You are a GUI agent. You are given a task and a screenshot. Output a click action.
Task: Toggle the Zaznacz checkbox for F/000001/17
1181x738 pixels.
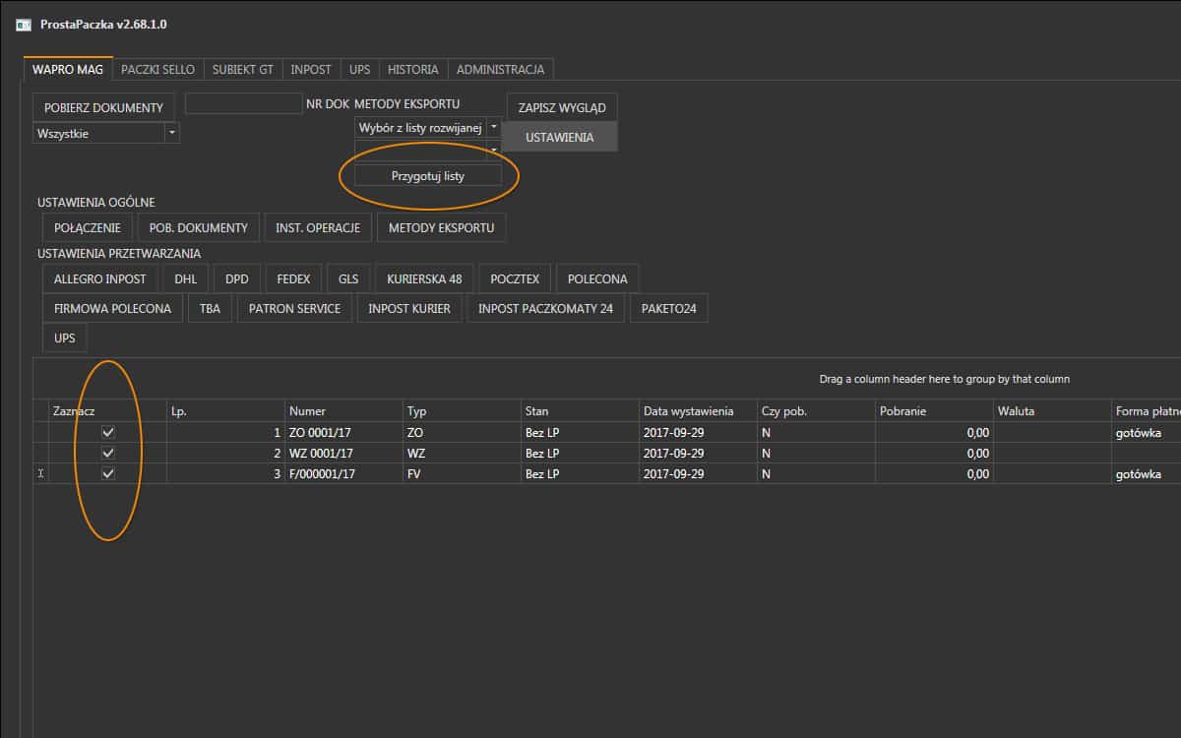click(108, 474)
